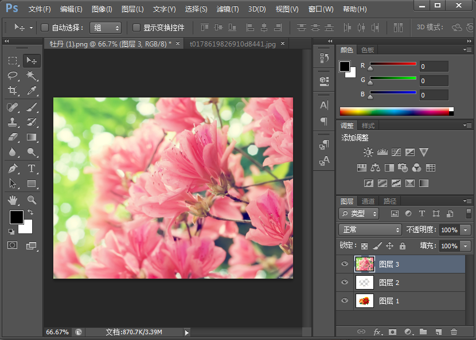The width and height of the screenshot is (476, 340).
Task: Toggle lock position for the layer
Action: click(389, 246)
